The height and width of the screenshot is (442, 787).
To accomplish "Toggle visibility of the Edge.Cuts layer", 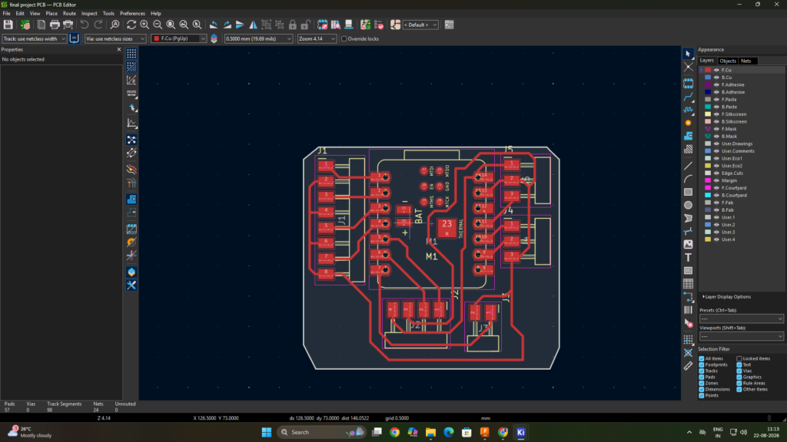I will coord(716,173).
